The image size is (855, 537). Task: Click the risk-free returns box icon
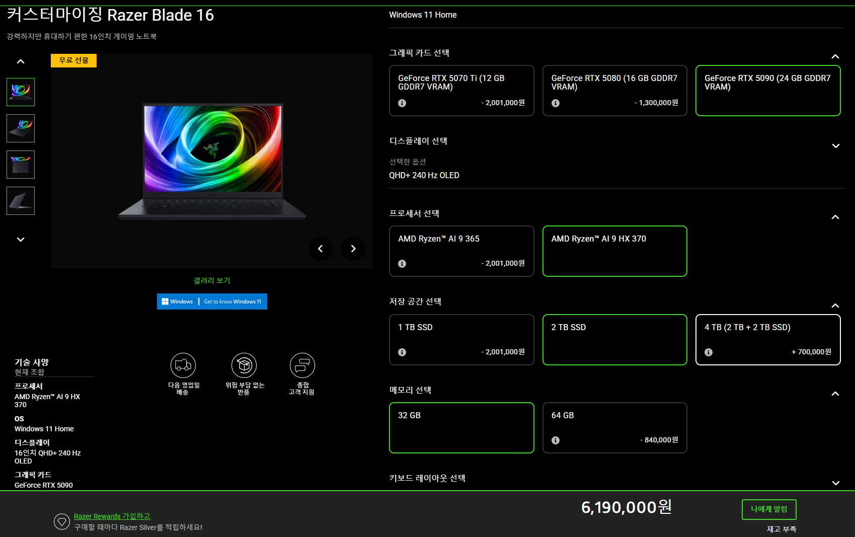click(x=244, y=365)
